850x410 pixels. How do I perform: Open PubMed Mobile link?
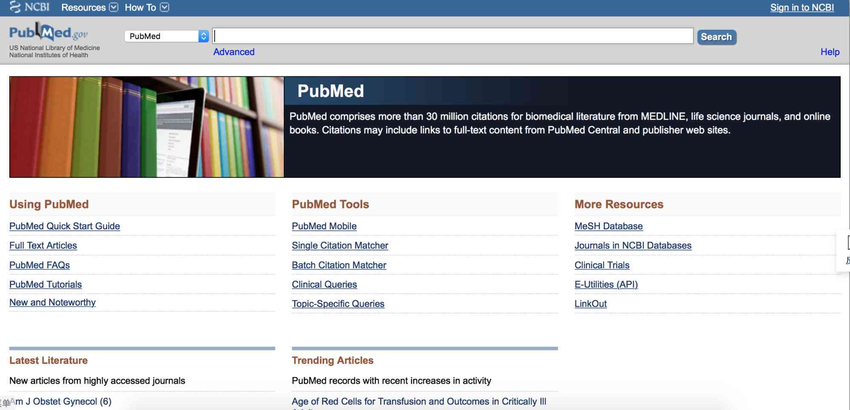click(x=324, y=226)
